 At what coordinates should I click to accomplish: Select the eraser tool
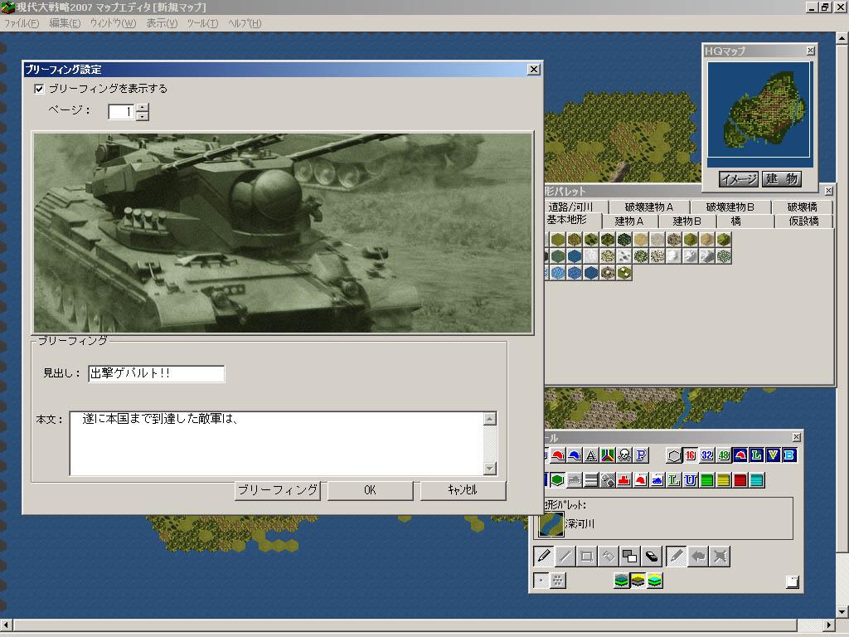point(652,557)
